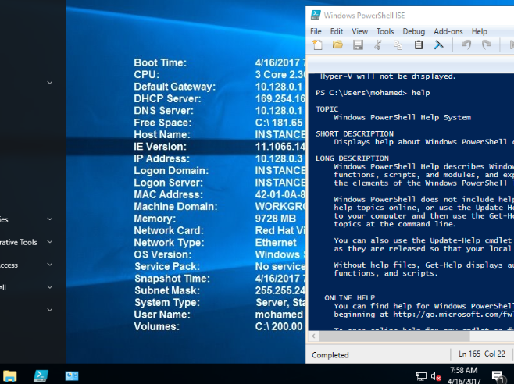Expand the start menu group ending in 'ccess'
This screenshot has width=514, height=384.
[x=50, y=265]
